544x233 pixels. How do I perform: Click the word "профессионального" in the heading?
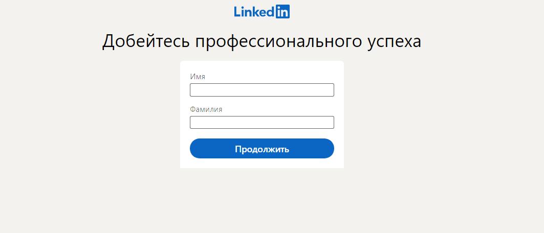click(x=279, y=41)
